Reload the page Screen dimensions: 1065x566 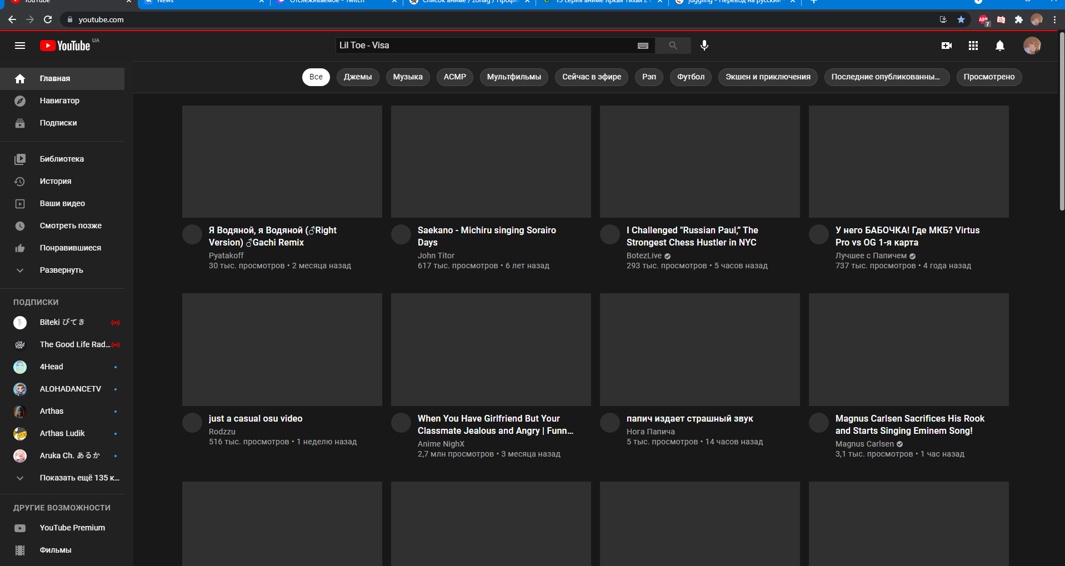(x=48, y=19)
